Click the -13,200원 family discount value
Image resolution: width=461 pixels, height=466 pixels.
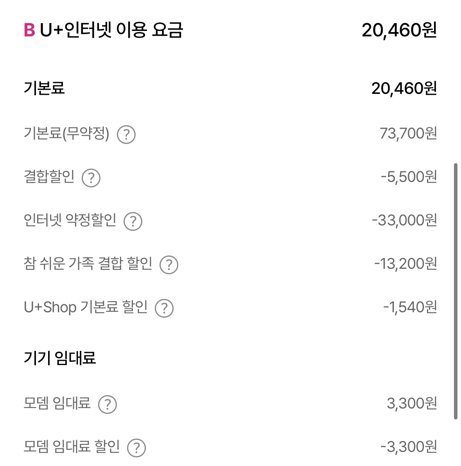coord(405,264)
